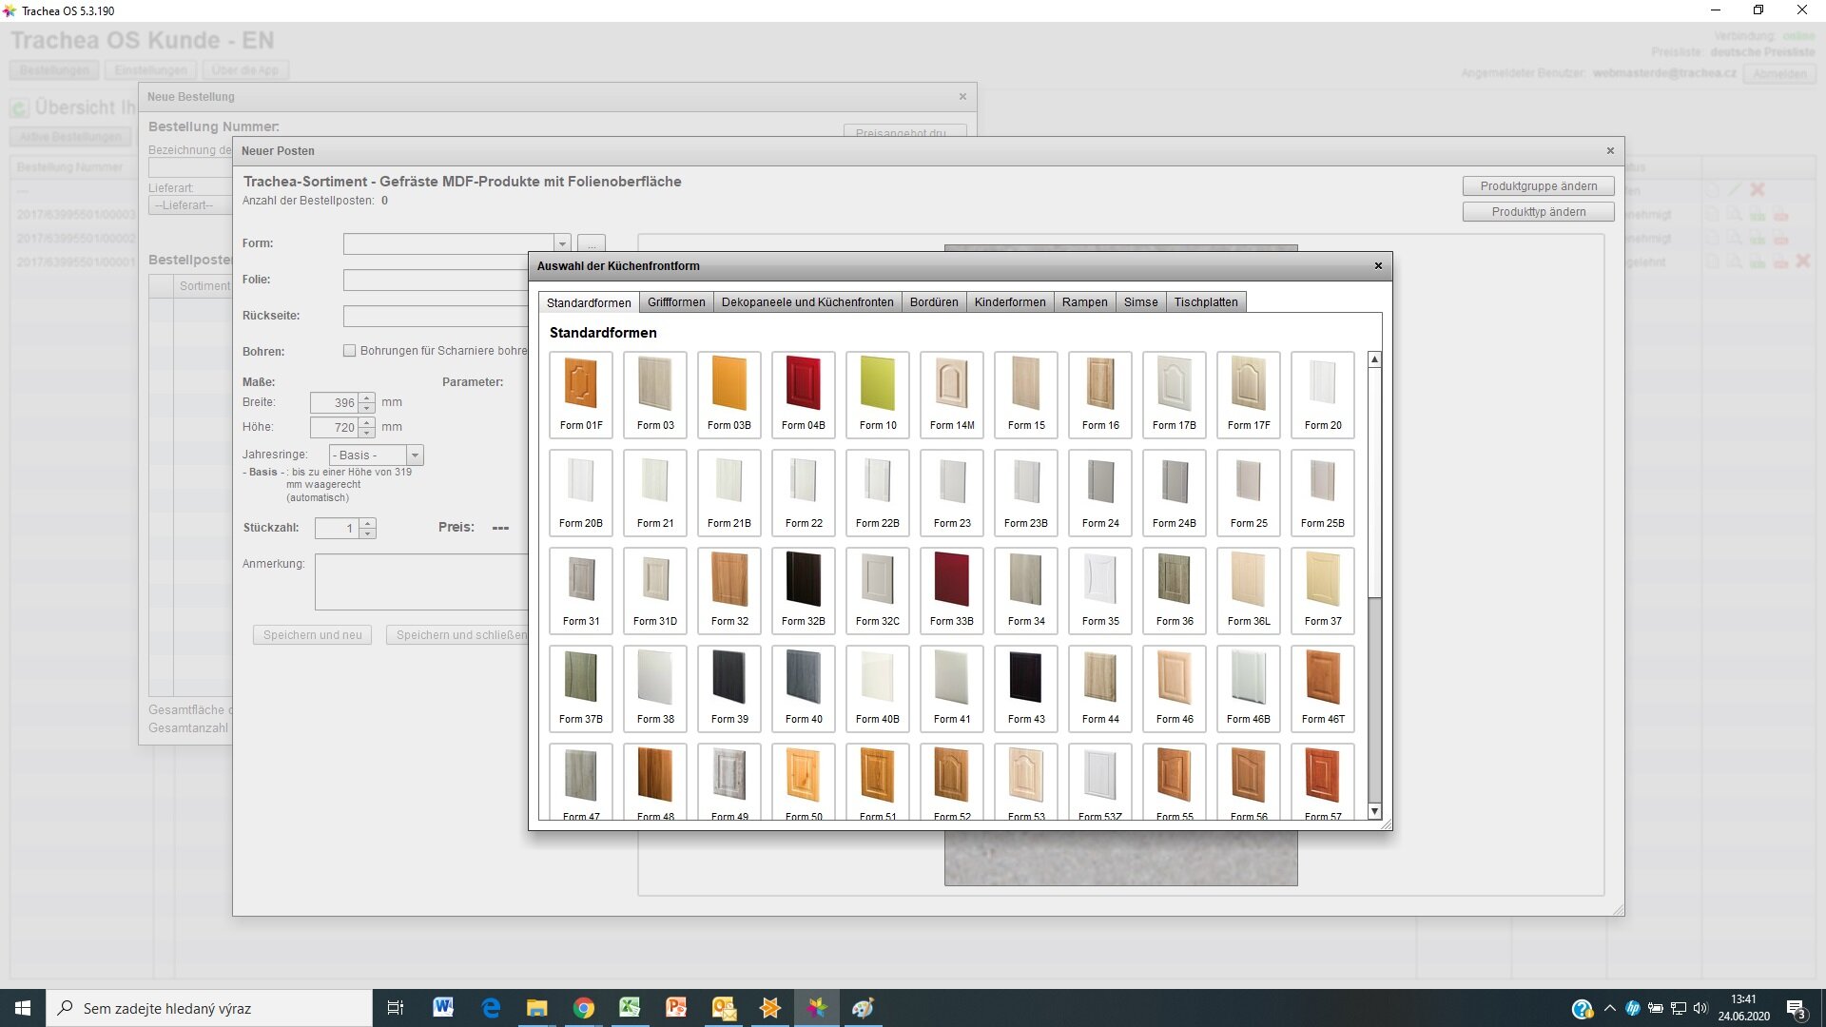Choose Form 43 dark front
Image resolution: width=1826 pixels, height=1027 pixels.
[1026, 688]
